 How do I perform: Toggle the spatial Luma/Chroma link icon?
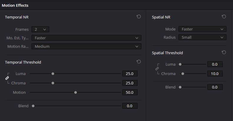click(x=157, y=69)
